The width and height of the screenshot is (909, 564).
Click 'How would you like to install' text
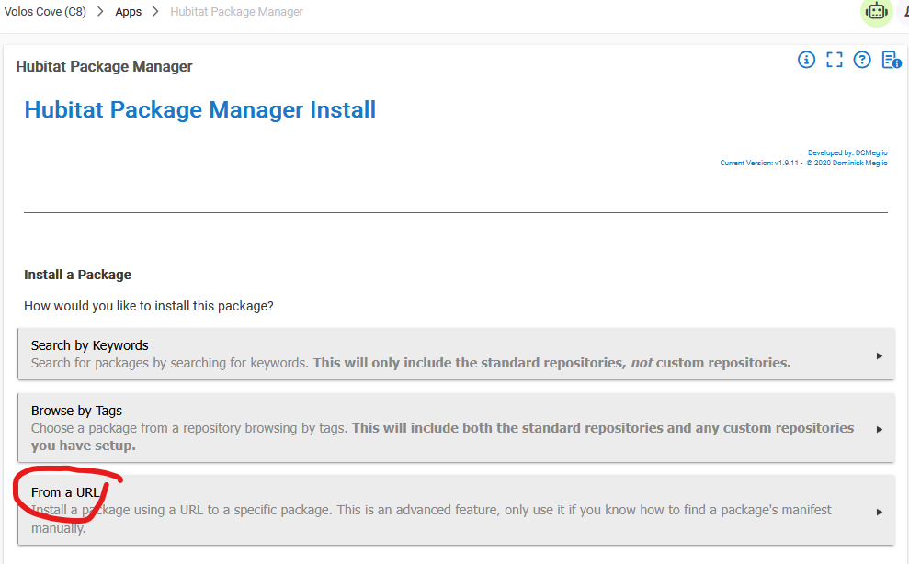[148, 306]
